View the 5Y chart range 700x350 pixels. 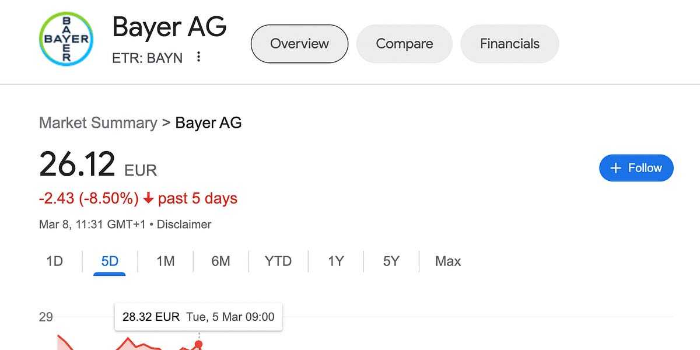click(391, 261)
